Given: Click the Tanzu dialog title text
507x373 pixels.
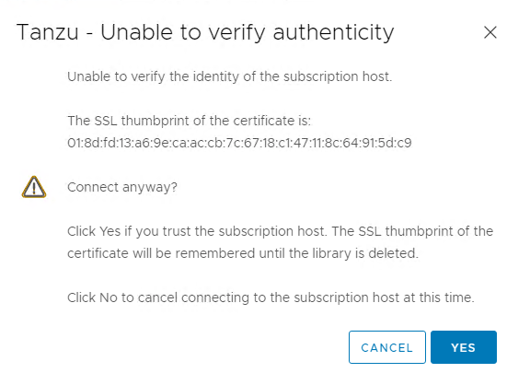Looking at the screenshot, I should point(205,32).
